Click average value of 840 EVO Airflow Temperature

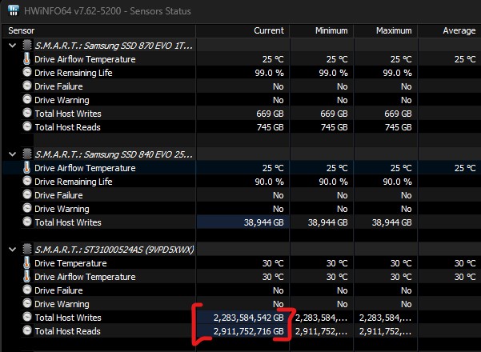coord(465,168)
